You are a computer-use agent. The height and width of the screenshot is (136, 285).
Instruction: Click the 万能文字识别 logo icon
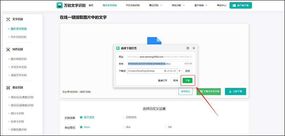60,5
